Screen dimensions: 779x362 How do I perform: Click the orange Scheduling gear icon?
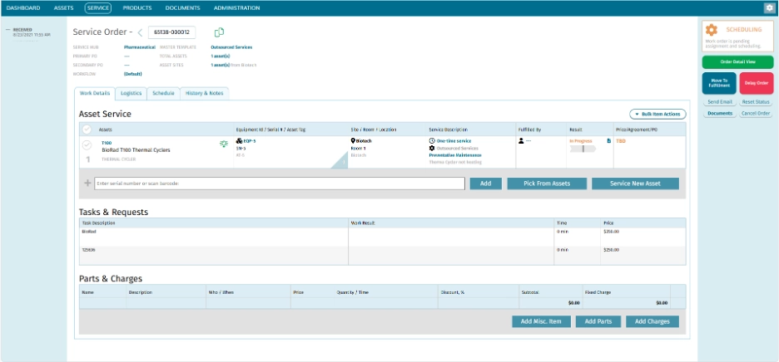[x=712, y=30]
